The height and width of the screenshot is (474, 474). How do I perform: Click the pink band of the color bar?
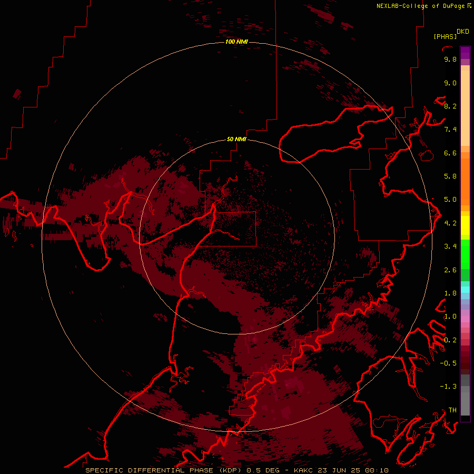465,319
